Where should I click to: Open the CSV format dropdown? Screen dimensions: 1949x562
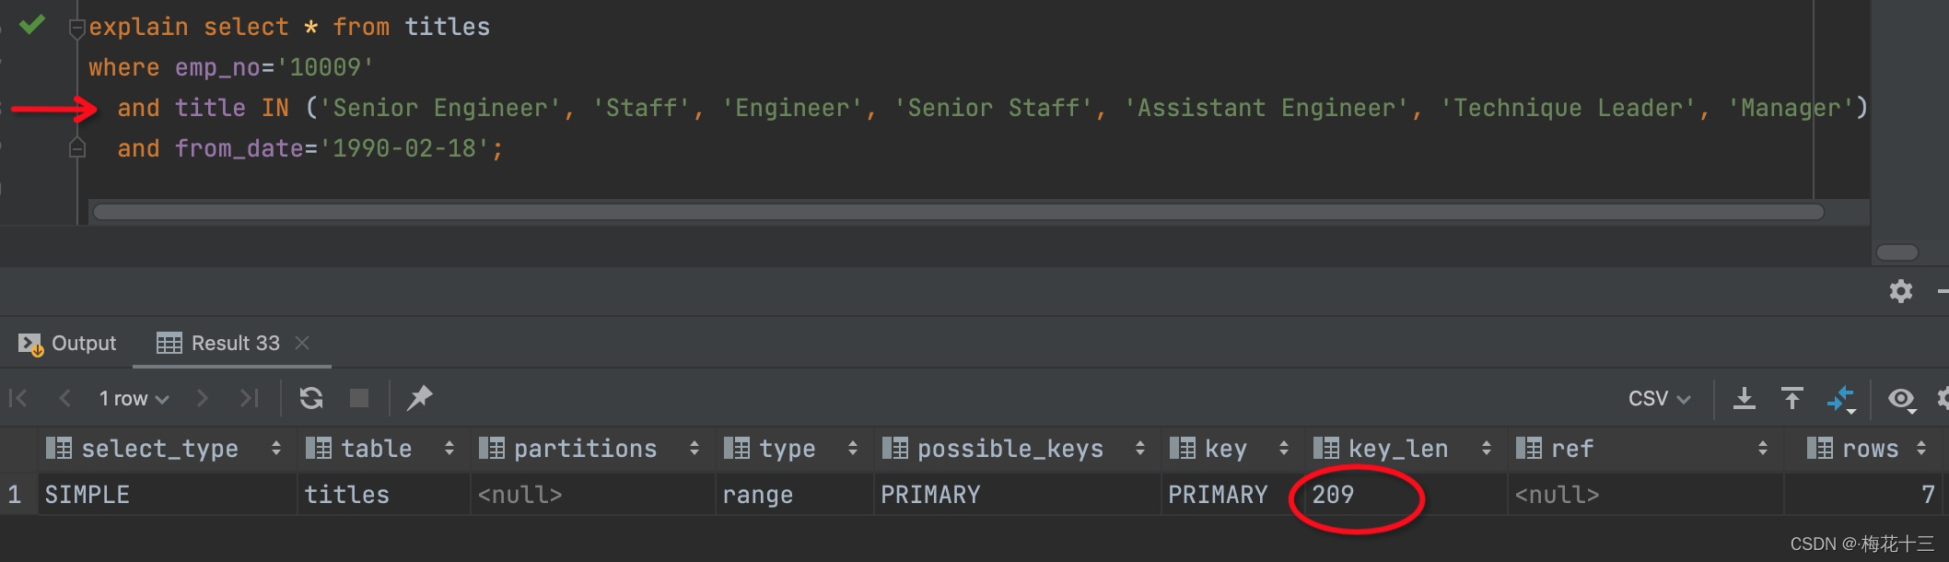coord(1659,398)
